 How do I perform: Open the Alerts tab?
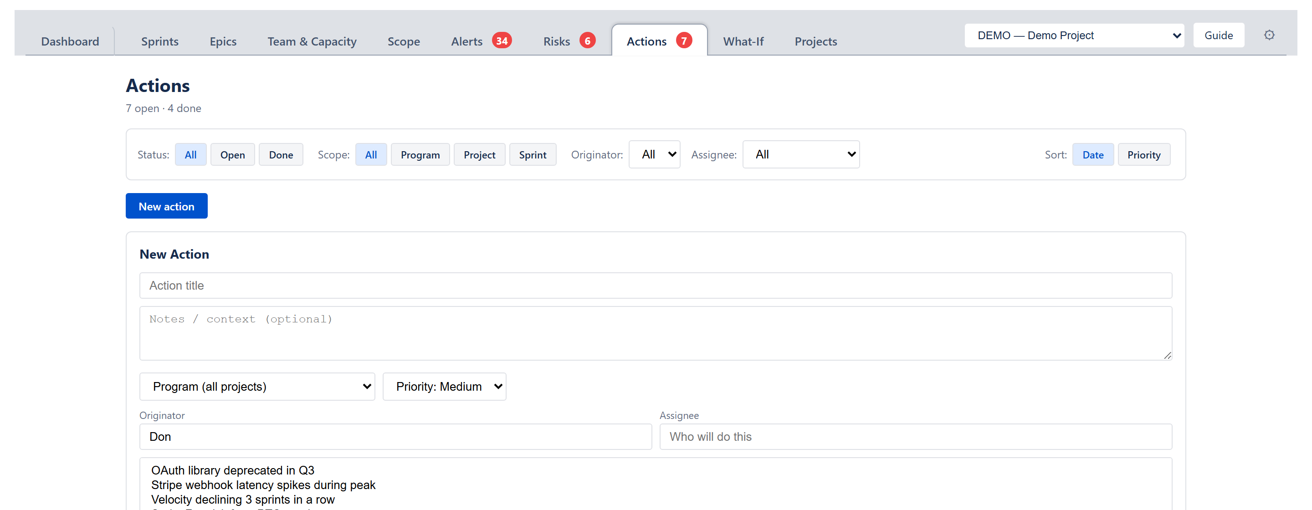pos(466,41)
